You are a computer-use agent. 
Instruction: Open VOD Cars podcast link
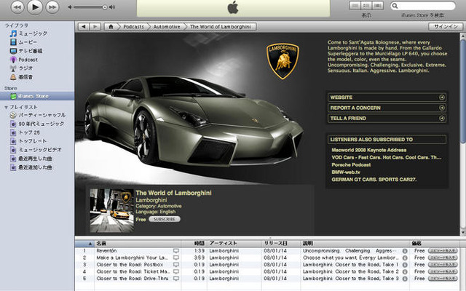pyautogui.click(x=387, y=157)
